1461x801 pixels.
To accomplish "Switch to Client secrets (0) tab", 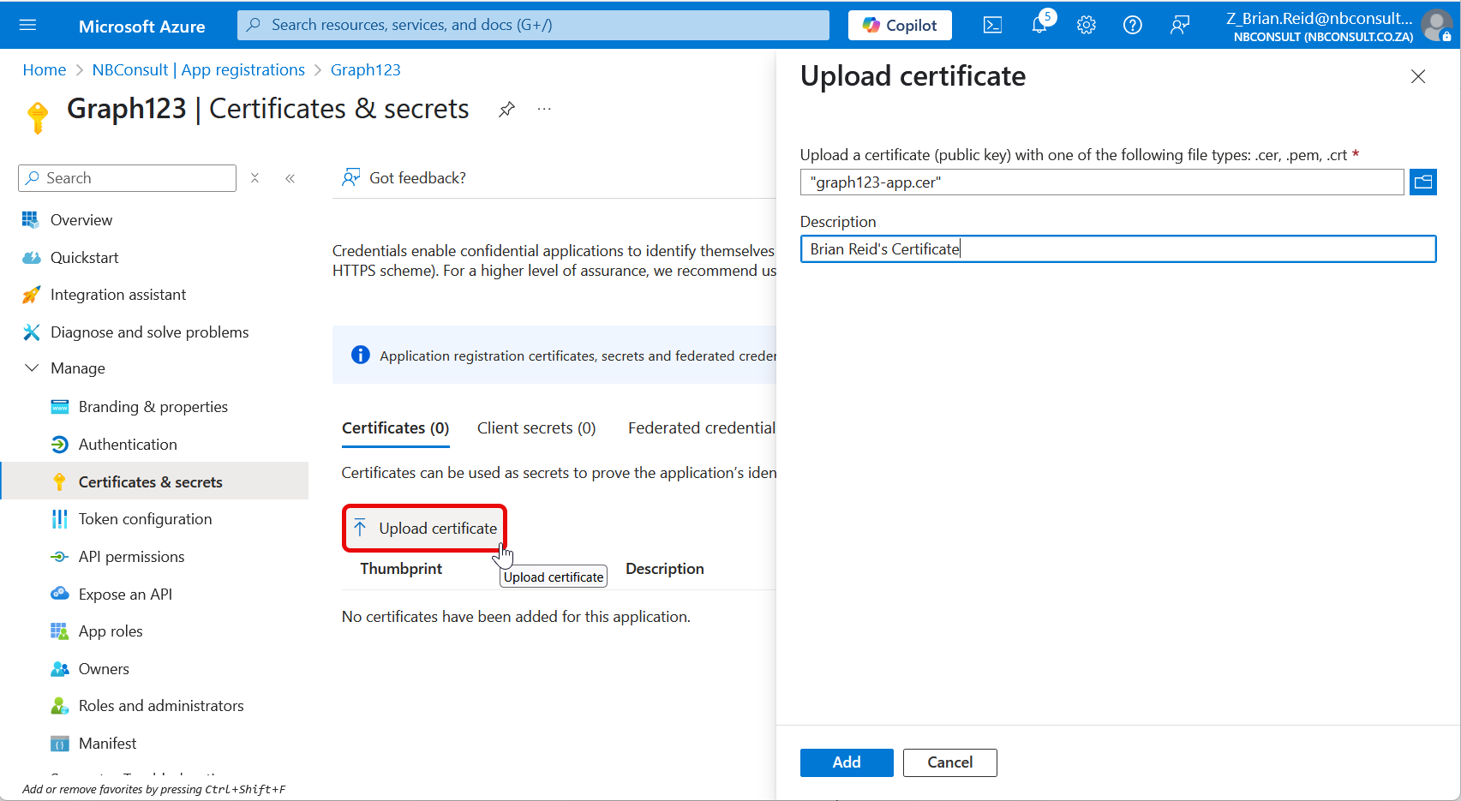I will (x=536, y=428).
